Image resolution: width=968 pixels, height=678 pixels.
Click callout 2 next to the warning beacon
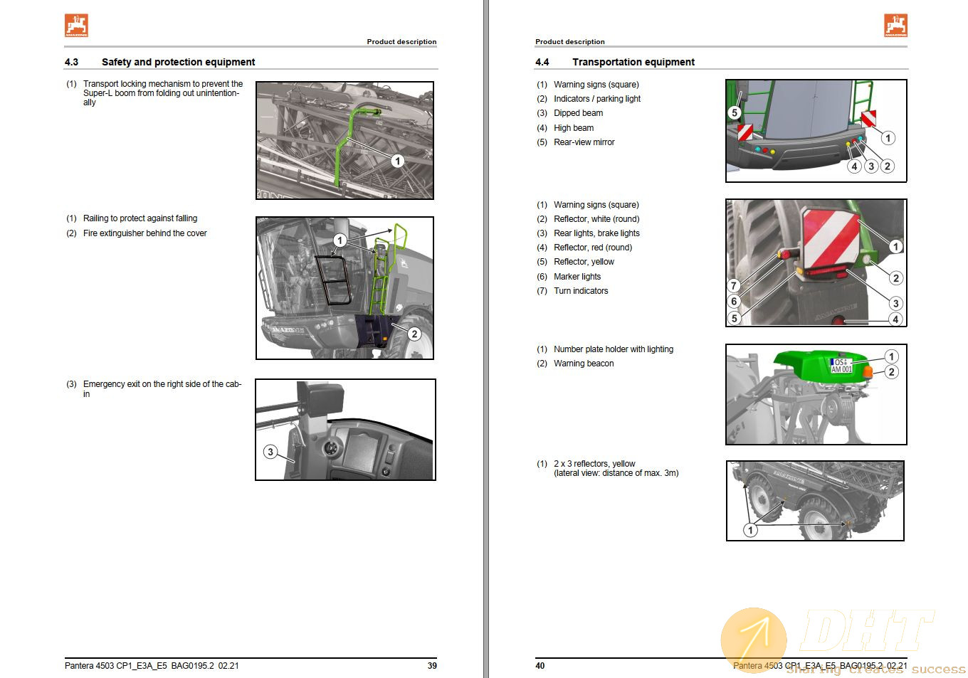coord(891,372)
